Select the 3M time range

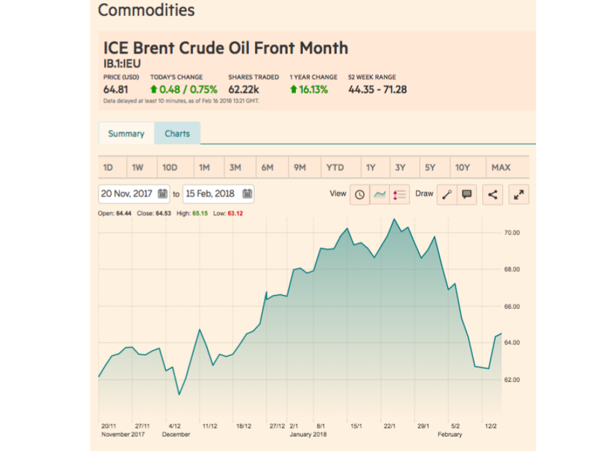point(235,167)
